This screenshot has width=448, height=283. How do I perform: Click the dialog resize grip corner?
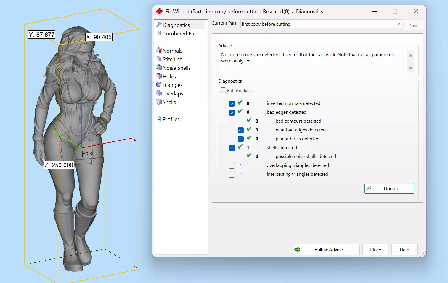pyautogui.click(x=423, y=254)
